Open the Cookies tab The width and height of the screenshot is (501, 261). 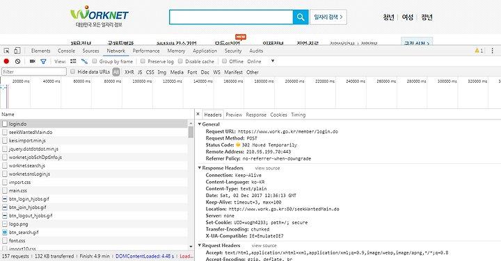pyautogui.click(x=278, y=115)
